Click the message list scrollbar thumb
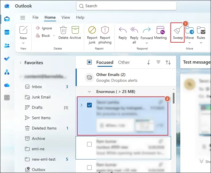This screenshot has width=211, height=173. pos(174,98)
